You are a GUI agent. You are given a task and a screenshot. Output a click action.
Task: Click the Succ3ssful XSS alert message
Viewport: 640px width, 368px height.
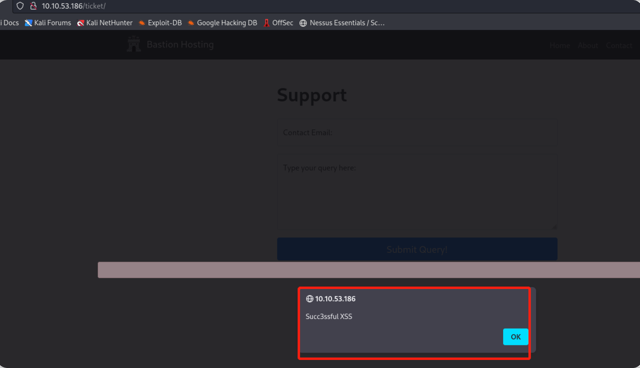pos(329,316)
